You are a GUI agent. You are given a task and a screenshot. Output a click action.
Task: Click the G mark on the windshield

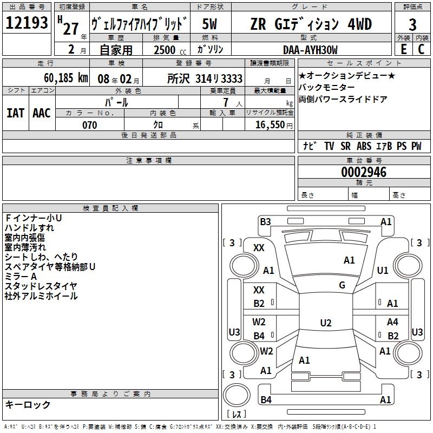(x=342, y=285)
